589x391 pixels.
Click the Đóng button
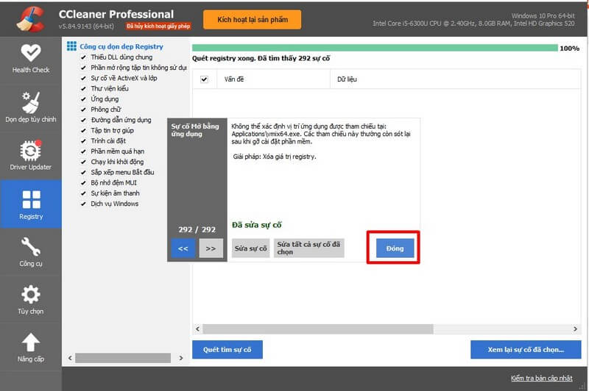pos(395,248)
